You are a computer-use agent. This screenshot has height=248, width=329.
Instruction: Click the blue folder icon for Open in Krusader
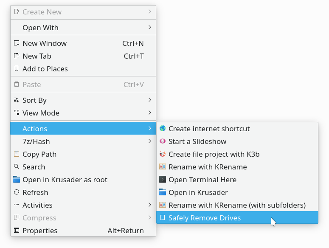click(x=163, y=192)
